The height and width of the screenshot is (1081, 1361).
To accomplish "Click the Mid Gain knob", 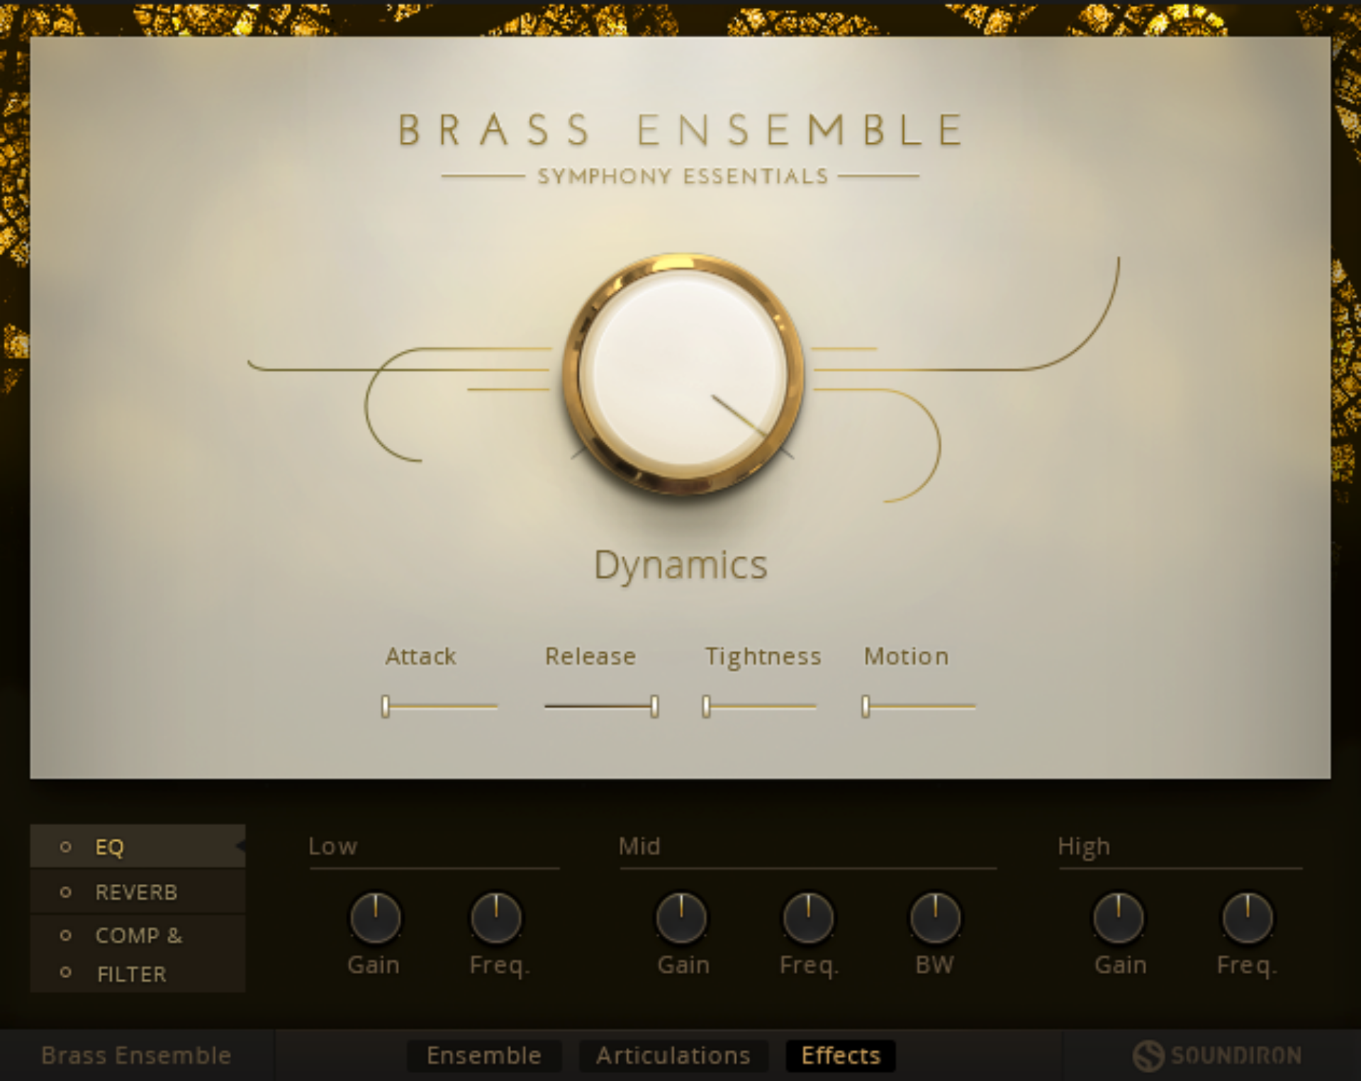I will coord(681,918).
